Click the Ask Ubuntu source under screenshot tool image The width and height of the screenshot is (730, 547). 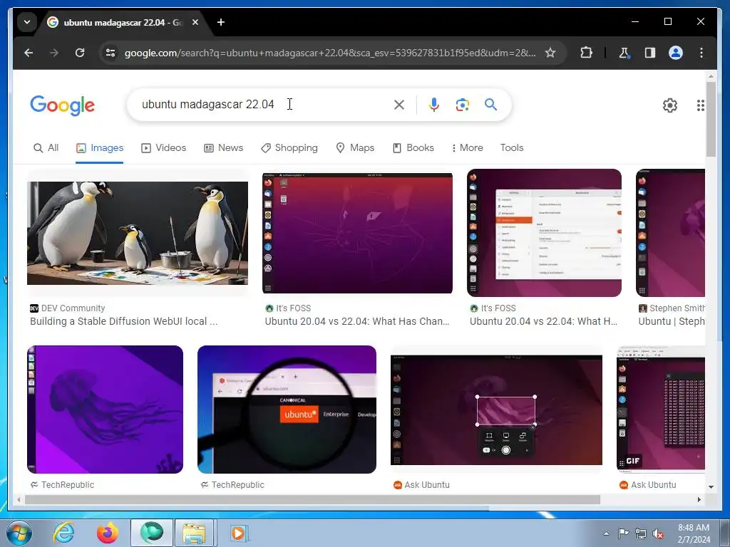(x=421, y=484)
